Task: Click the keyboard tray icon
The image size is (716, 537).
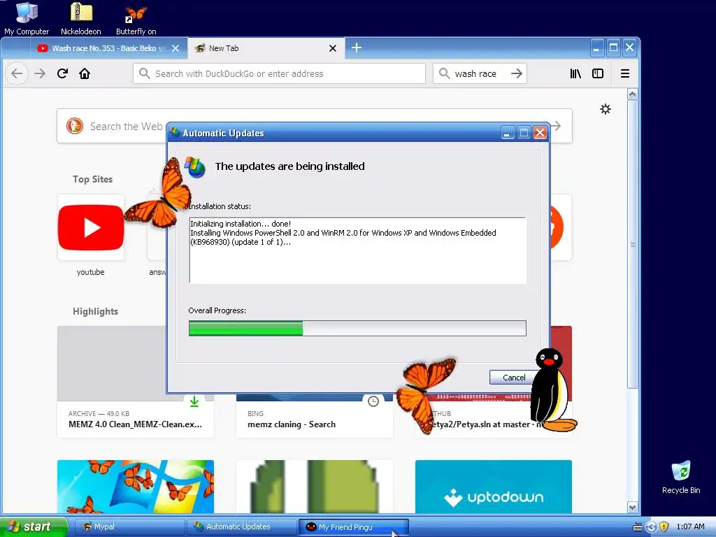Action: pos(638,527)
